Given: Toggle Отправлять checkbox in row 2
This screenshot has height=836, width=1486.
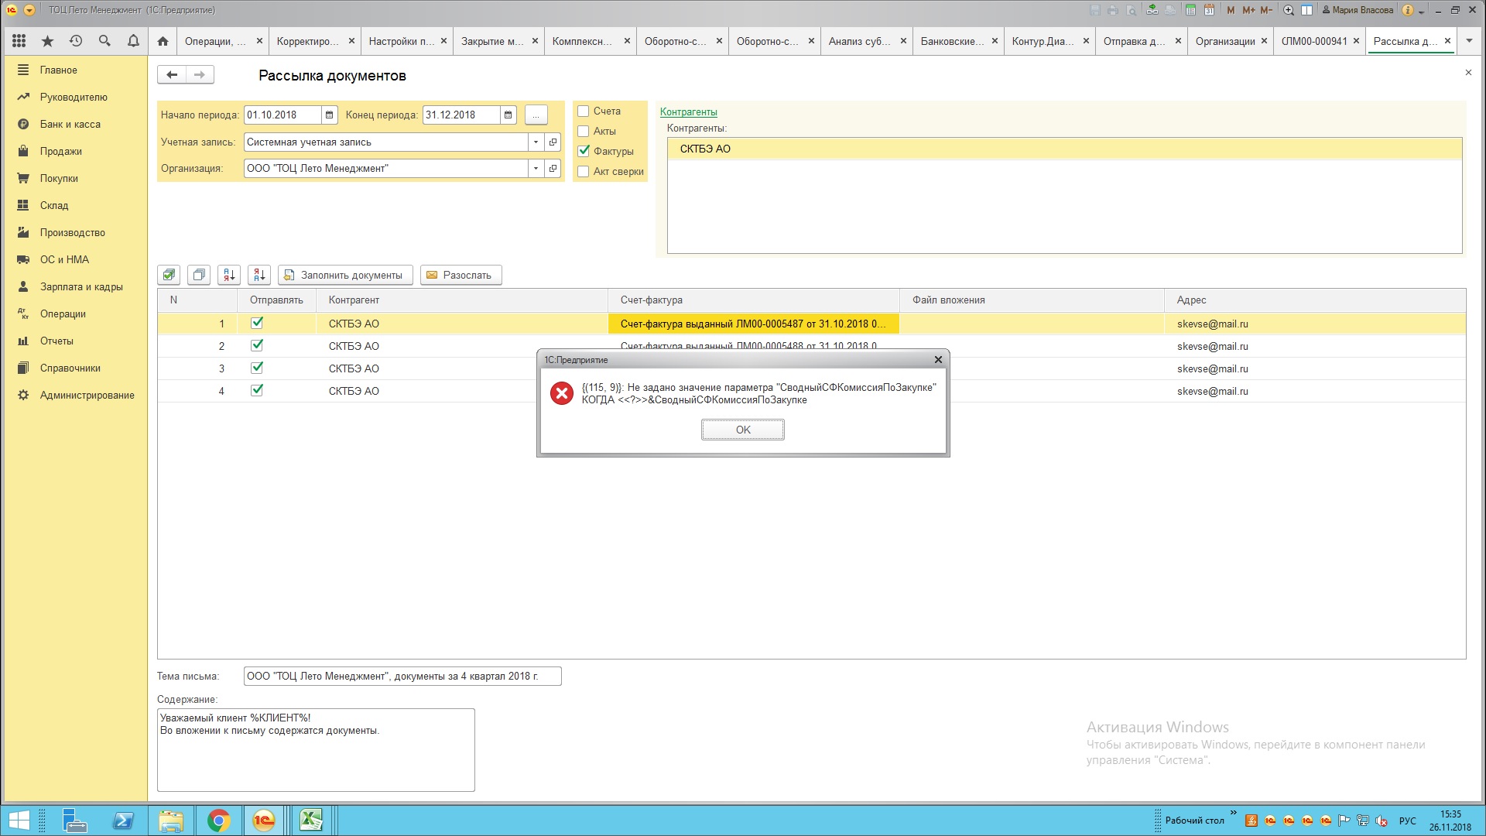Looking at the screenshot, I should point(257,346).
